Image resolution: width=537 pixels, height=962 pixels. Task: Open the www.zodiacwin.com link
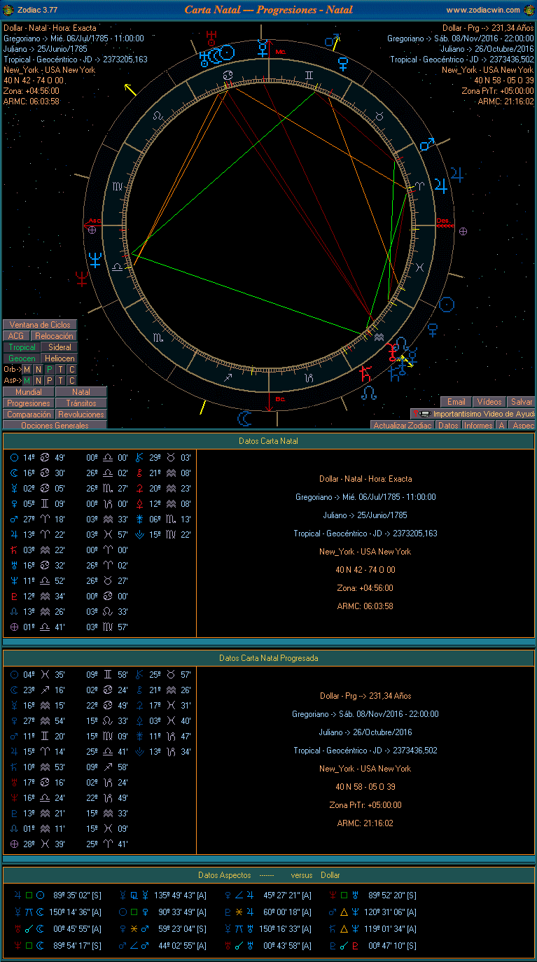click(483, 10)
